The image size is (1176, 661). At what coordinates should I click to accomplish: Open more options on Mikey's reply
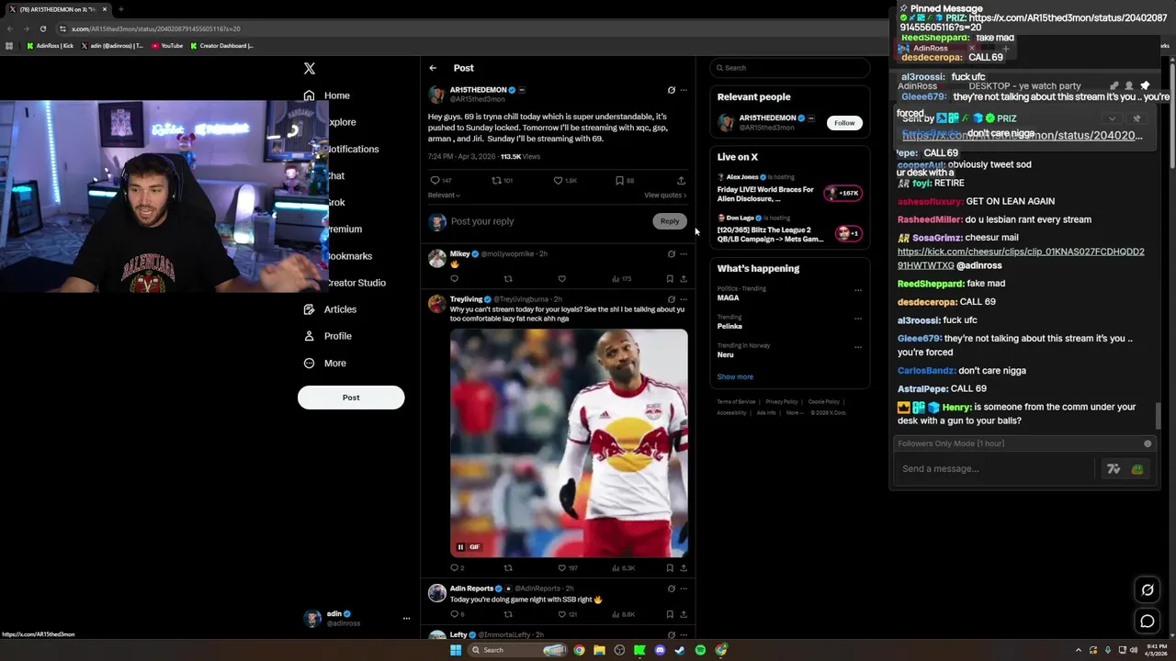pos(684,253)
